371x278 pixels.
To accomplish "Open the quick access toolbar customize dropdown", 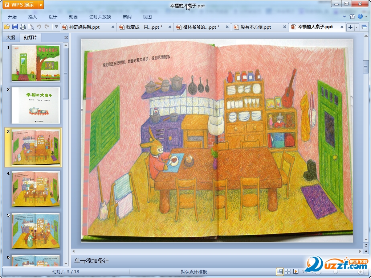I will tap(56, 27).
